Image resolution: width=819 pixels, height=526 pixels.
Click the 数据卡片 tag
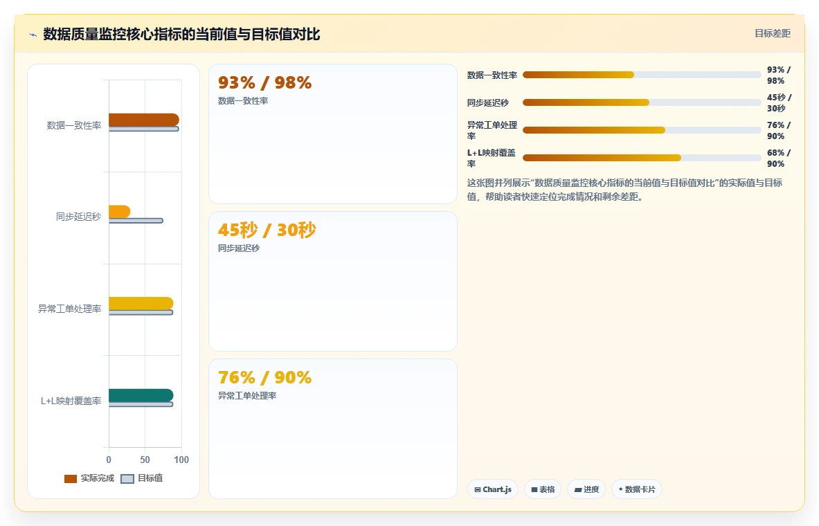[x=637, y=489]
